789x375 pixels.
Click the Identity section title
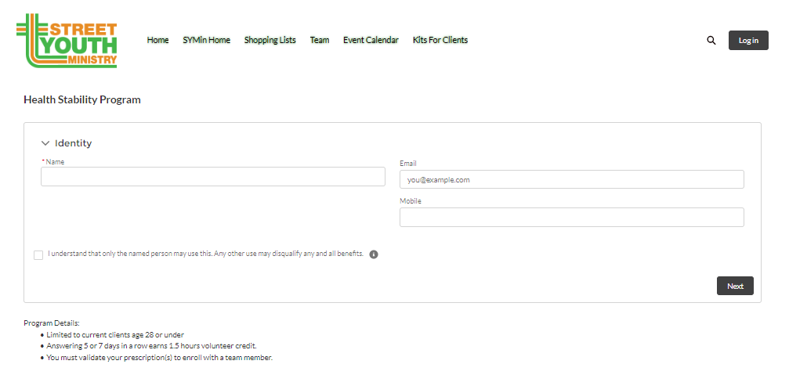pyautogui.click(x=73, y=143)
